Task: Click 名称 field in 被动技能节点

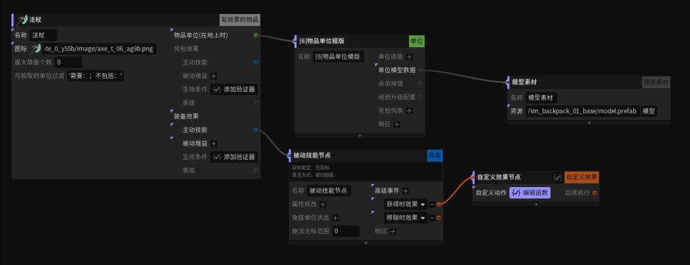Action: pos(329,191)
